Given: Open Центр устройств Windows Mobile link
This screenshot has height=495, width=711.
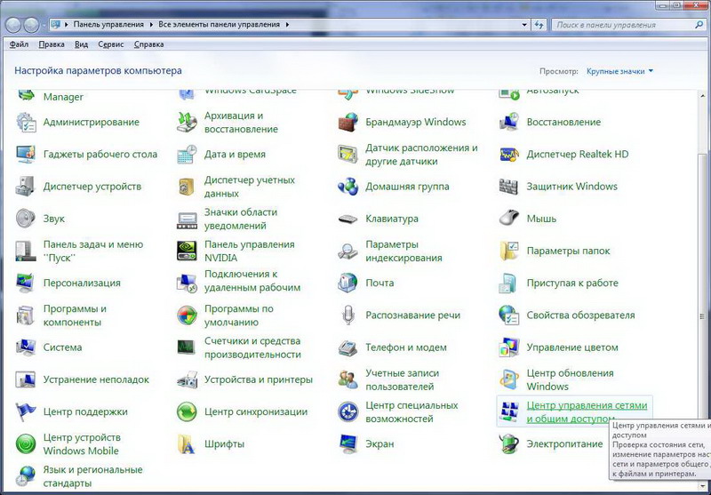Looking at the screenshot, I should coord(82,444).
